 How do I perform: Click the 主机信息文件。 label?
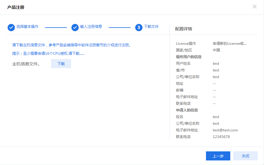click(26, 64)
